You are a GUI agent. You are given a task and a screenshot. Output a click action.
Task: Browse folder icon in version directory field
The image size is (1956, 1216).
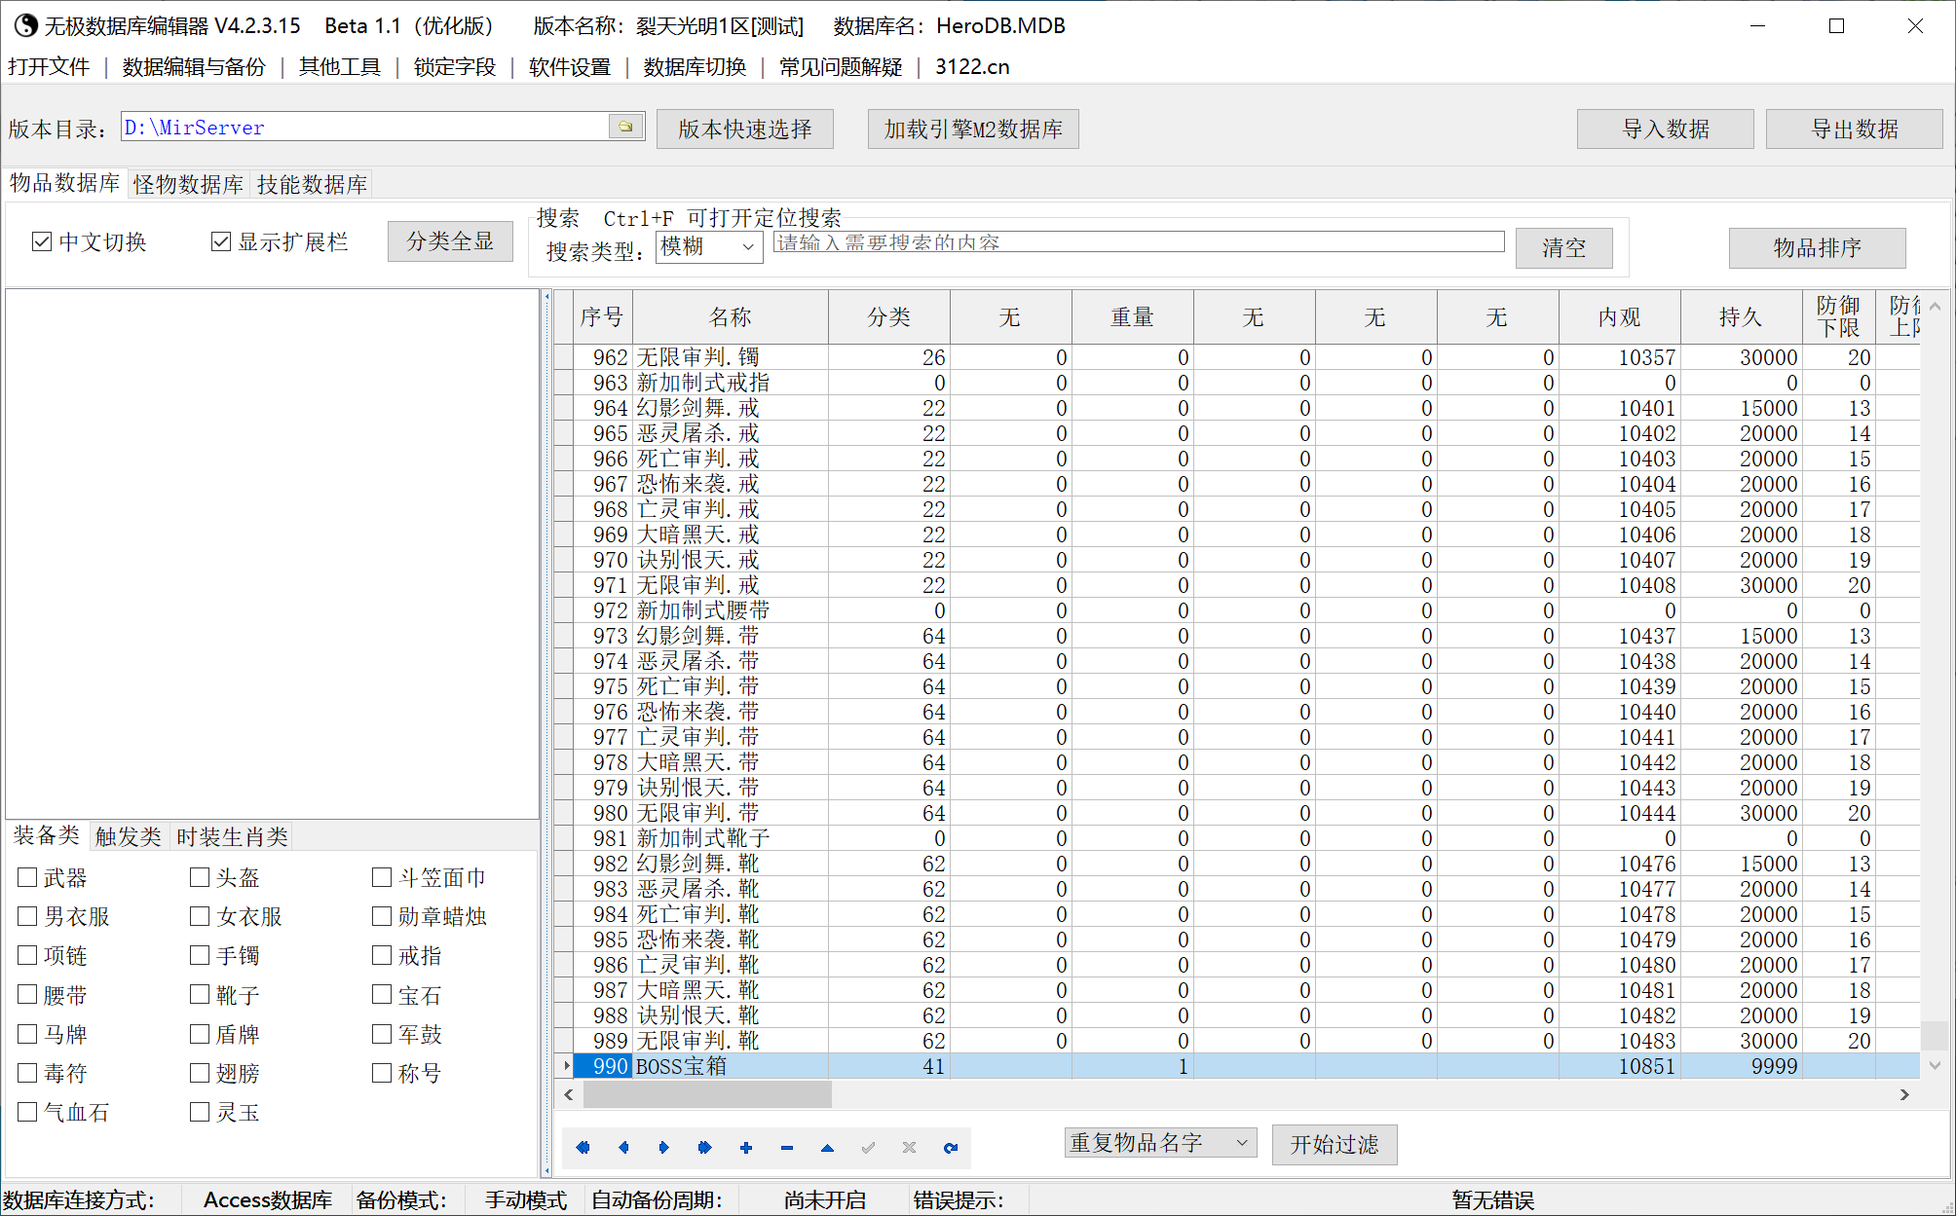coord(625,127)
